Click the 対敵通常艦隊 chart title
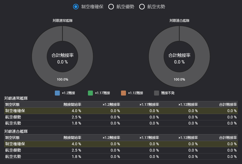242x164 pixels. (63, 20)
